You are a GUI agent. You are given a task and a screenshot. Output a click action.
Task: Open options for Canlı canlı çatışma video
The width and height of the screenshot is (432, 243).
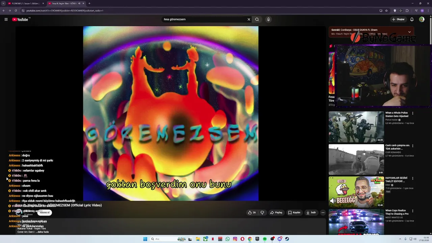pos(412,146)
